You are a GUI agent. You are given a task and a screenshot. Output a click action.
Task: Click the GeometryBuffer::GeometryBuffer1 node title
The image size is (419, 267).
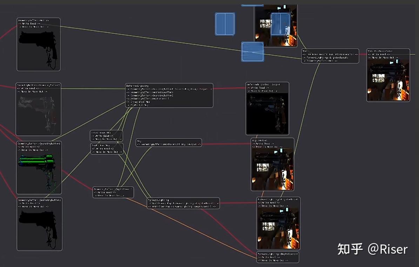pos(39,85)
